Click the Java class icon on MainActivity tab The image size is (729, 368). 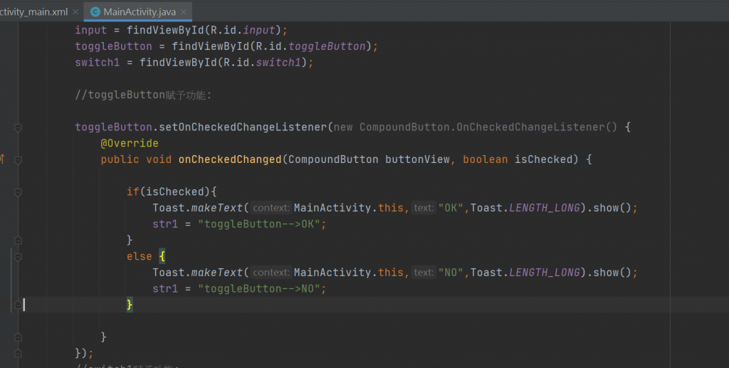point(95,11)
